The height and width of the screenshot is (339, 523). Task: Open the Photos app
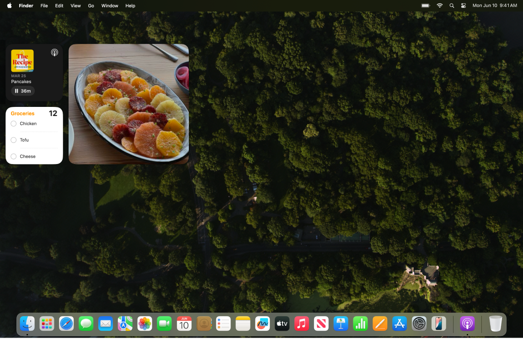point(144,323)
